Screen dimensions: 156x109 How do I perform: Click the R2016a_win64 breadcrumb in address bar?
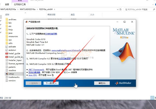46,9
